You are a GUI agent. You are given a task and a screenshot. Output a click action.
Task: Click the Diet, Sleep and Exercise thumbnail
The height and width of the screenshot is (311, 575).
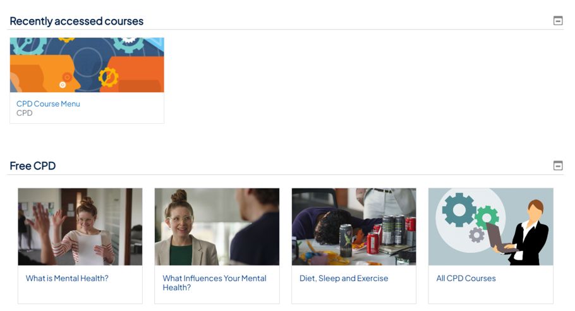click(x=354, y=226)
